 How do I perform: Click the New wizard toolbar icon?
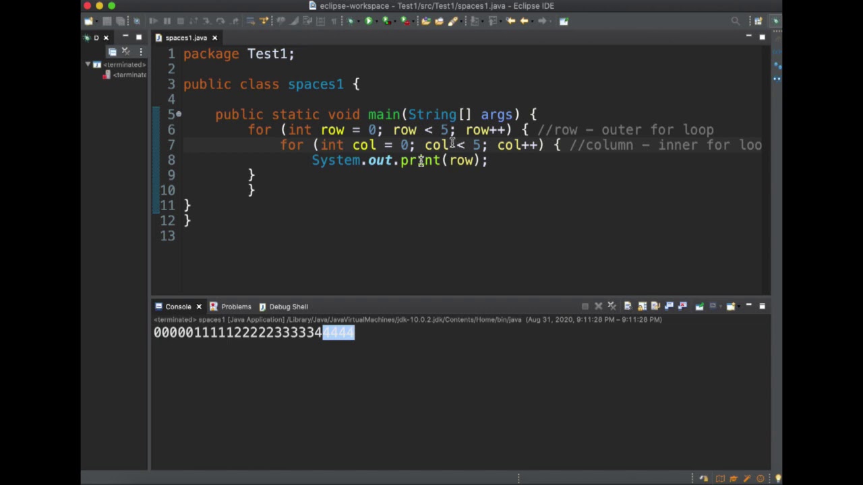click(x=88, y=21)
